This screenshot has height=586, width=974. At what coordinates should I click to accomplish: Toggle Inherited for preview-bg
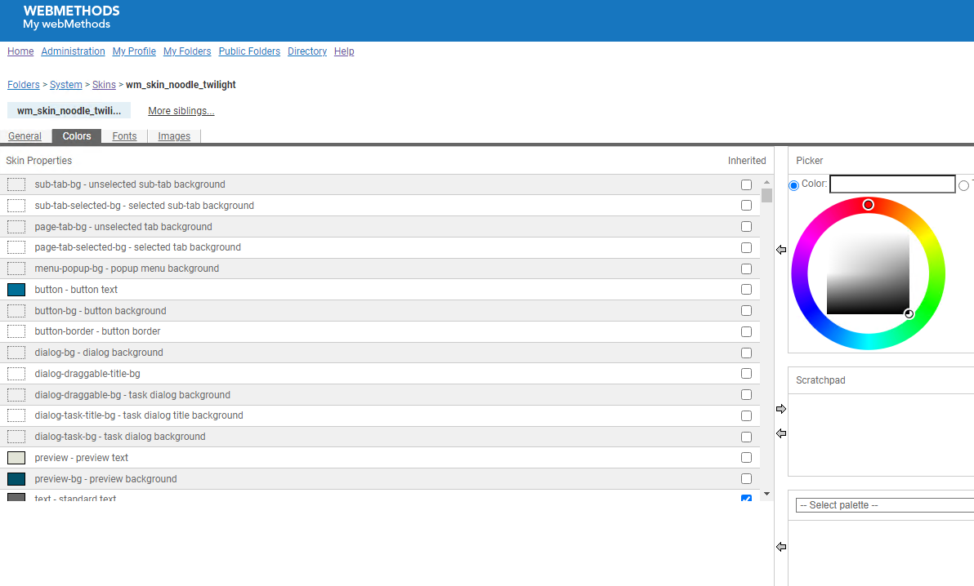coord(746,478)
